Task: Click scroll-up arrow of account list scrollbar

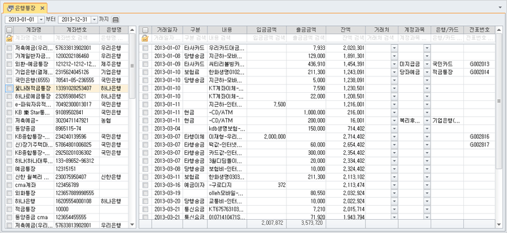Action: (x=132, y=30)
